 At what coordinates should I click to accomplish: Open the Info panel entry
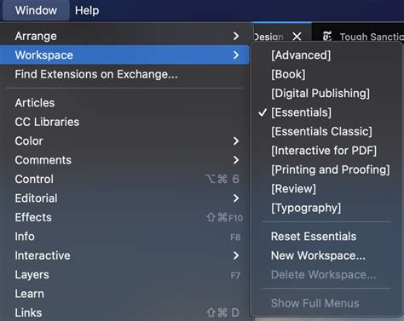124,237
